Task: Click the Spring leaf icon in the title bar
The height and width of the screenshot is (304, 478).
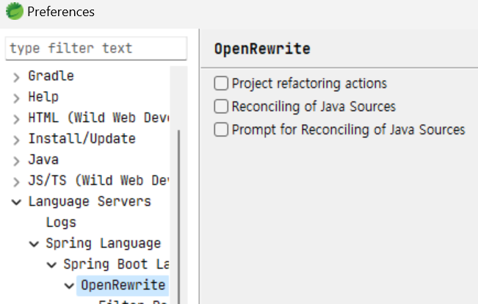Action: (15, 11)
